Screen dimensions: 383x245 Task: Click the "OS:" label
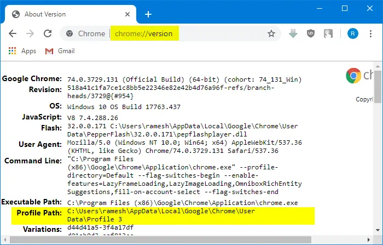(55, 106)
